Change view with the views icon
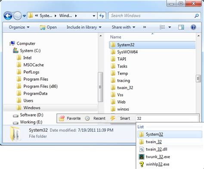The image size is (204, 169). coord(162,27)
